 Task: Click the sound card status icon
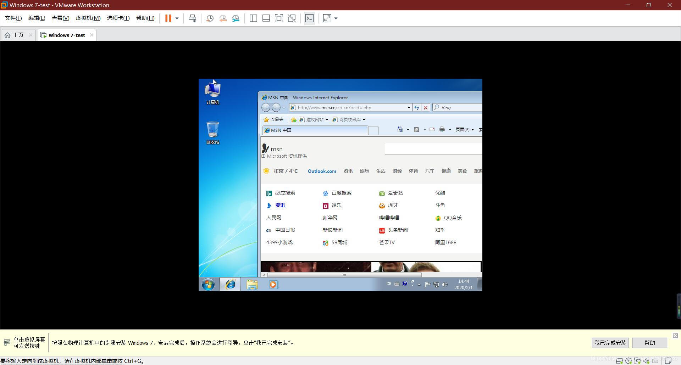coord(646,361)
